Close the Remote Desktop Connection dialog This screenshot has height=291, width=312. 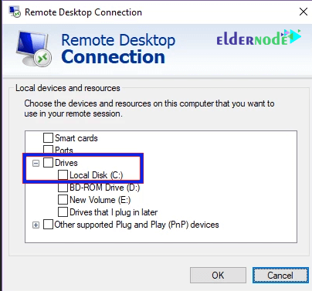point(304,12)
